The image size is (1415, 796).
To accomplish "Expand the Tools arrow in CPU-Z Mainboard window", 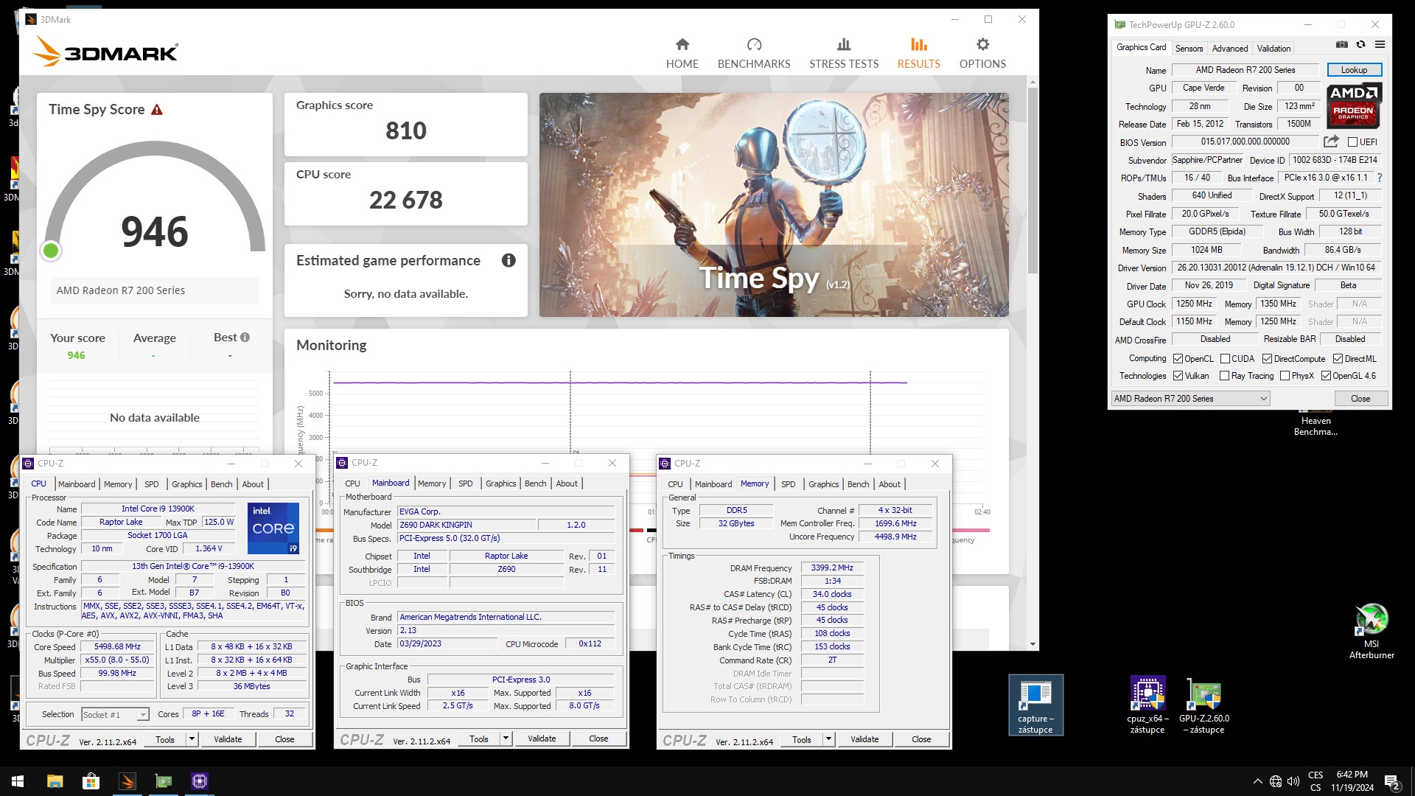I will (x=506, y=739).
